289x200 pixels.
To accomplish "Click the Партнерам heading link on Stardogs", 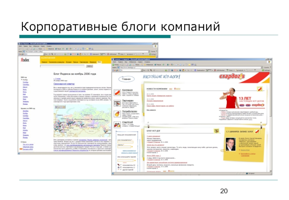I will [x=128, y=101].
